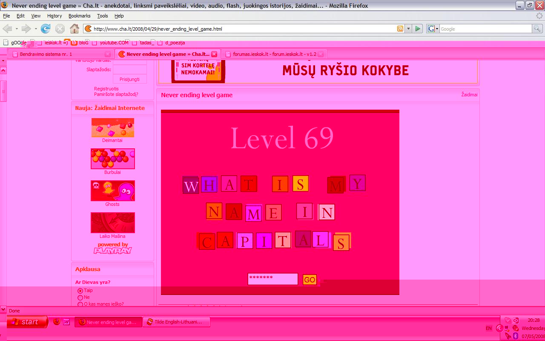The height and width of the screenshot is (341, 545).
Task: Open the Laiko Mašina game thumbnail
Action: click(113, 223)
